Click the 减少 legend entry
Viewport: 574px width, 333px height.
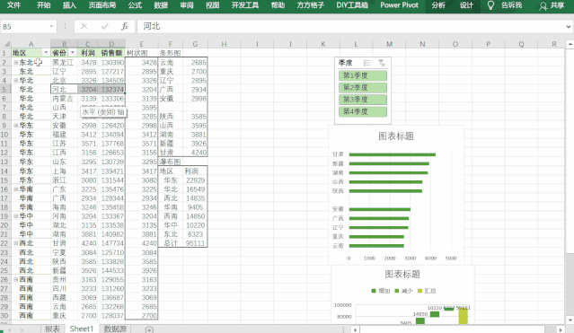pos(404,291)
